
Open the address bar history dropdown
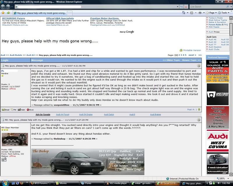[178, 7]
